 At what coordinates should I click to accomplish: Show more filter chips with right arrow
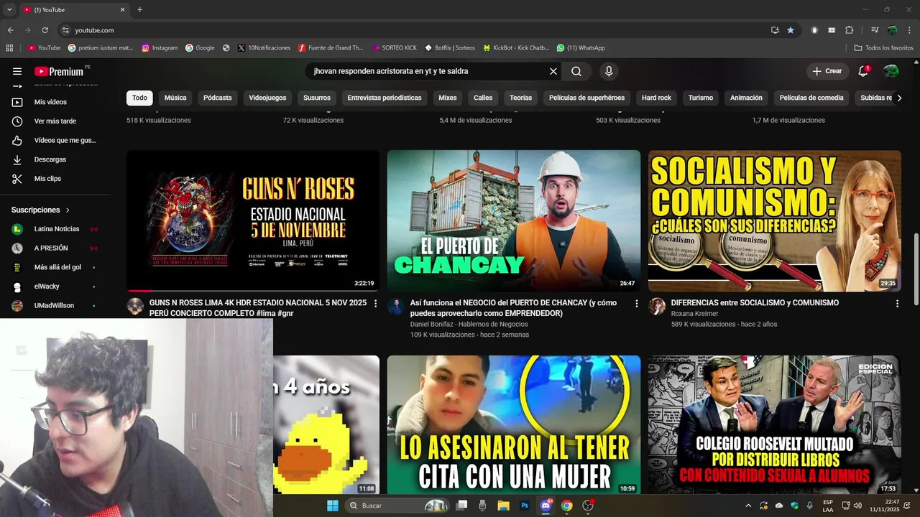(898, 98)
